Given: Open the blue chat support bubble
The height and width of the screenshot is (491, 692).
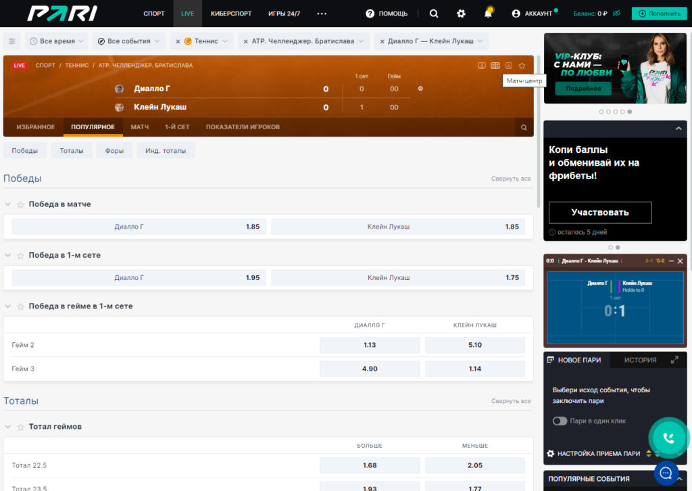Looking at the screenshot, I should [666, 473].
